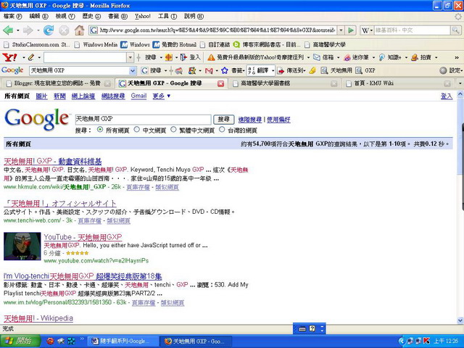The height and width of the screenshot is (348, 464).
Task: Open the 天地無用! GXP - 動畫資料維基 result
Action: pos(53,161)
